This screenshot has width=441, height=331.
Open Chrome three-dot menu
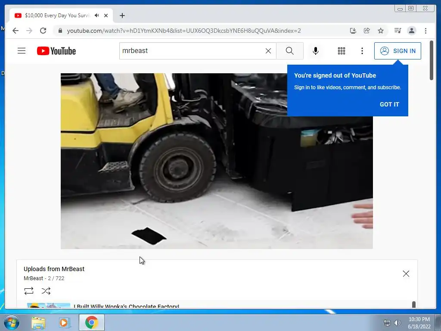[425, 31]
